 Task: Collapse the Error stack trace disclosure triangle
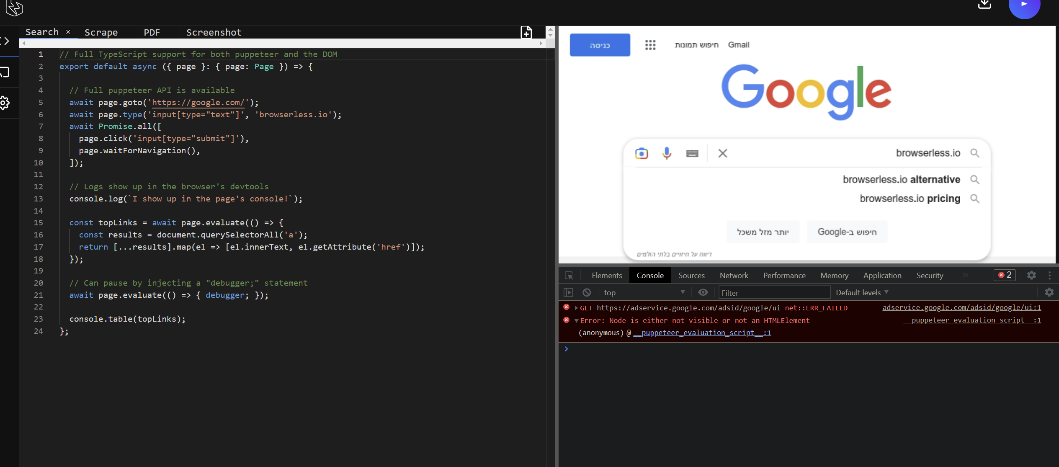[577, 320]
